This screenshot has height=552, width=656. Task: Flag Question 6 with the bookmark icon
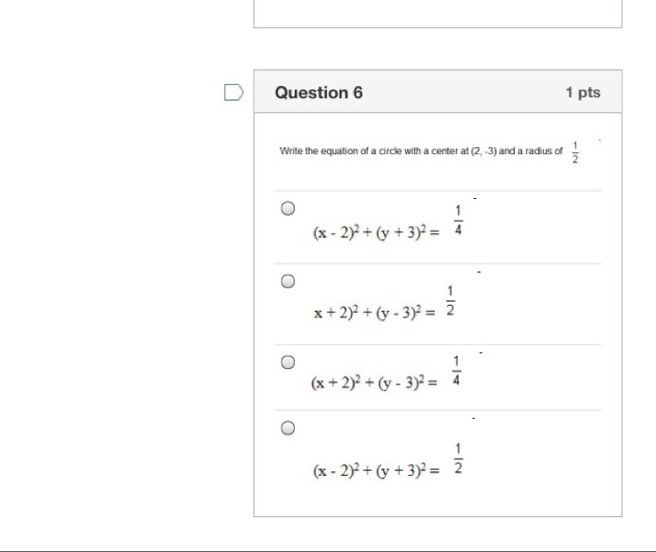[x=233, y=92]
